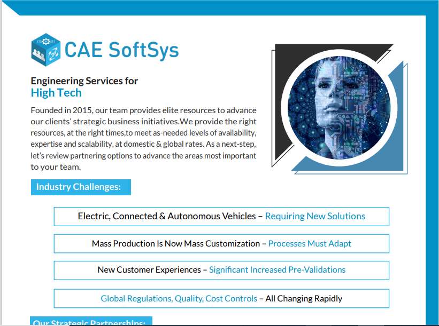Click the "Engineering Services for" heading
This screenshot has height=326, width=439.
tap(84, 81)
